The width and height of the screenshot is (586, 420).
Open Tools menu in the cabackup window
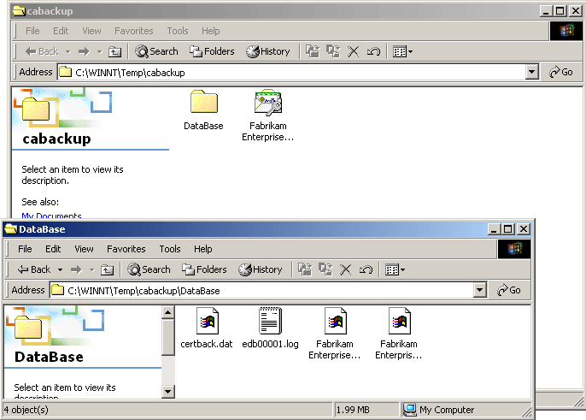coord(178,31)
